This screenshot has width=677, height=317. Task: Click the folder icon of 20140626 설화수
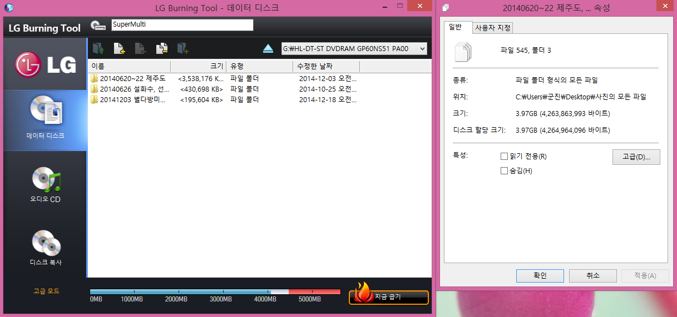(94, 89)
